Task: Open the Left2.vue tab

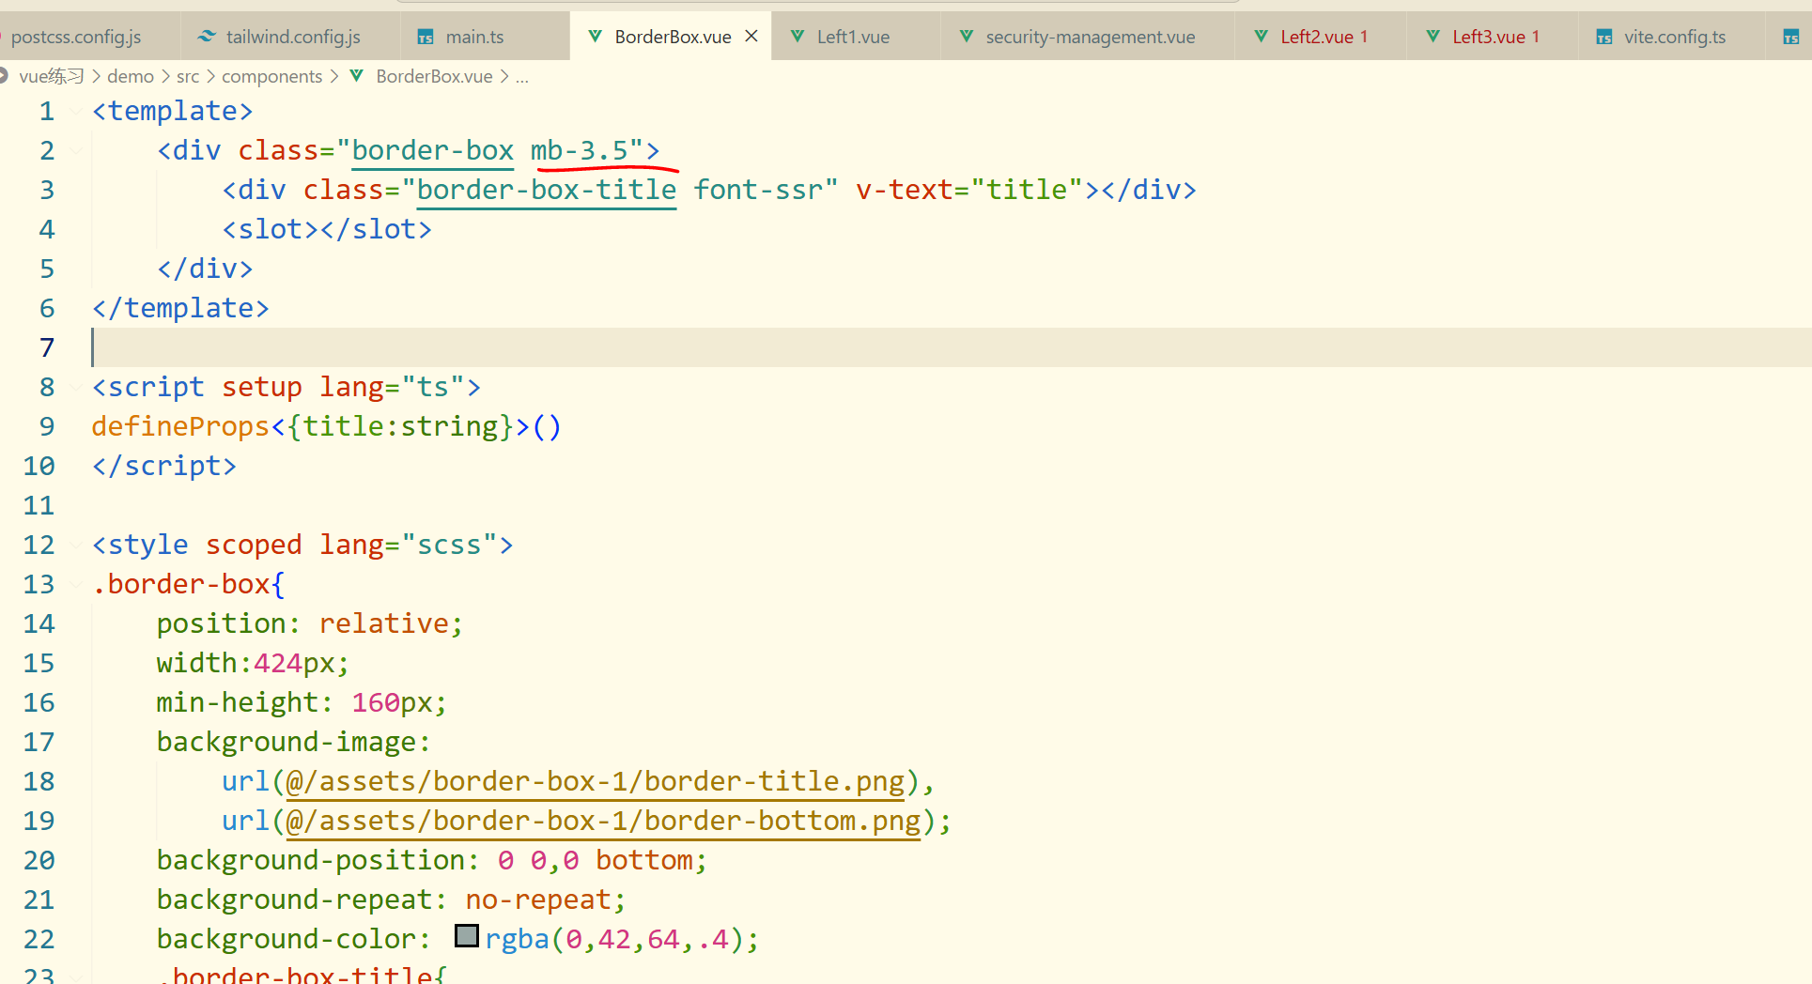Action: point(1316,37)
